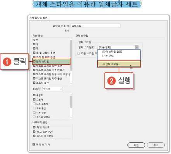The width and height of the screenshot is (171, 154).
Task: Click the 단락 스타일 dropdown arrow
Action: [x=137, y=47]
